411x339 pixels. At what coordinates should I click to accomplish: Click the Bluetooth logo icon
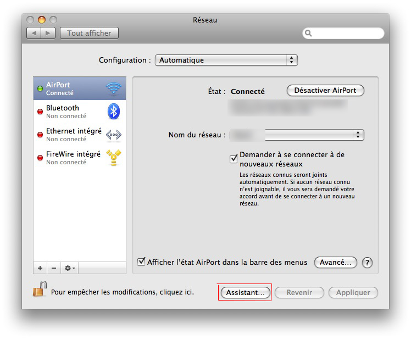tap(114, 112)
